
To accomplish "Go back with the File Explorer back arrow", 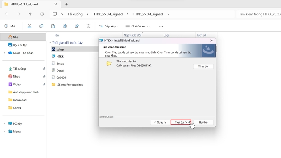I will pos(7,14).
